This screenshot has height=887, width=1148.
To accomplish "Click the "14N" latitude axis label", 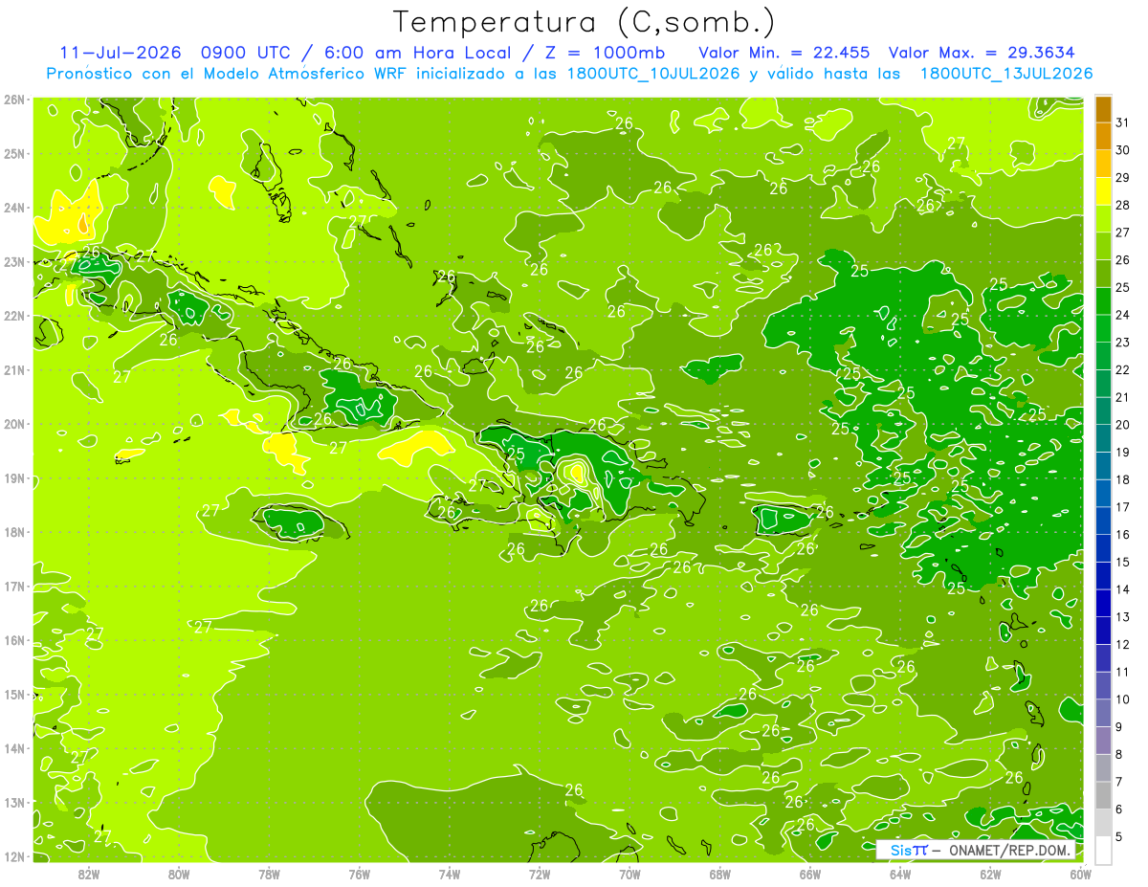I will coord(13,748).
